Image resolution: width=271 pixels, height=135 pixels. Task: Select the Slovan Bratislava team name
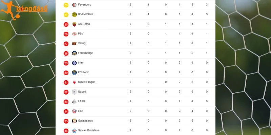tap(89, 130)
